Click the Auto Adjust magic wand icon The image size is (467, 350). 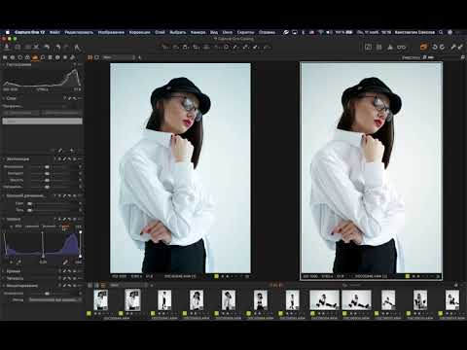(77, 48)
